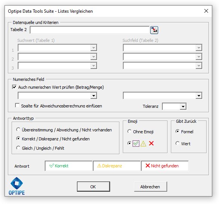Choose Ohne Emoji radio option
219x204 pixels.
pos(129,131)
